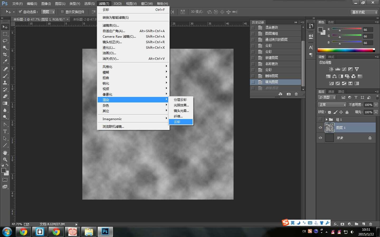The height and width of the screenshot is (237, 380).
Task: Open the 图像 menu
Action: coord(46,4)
